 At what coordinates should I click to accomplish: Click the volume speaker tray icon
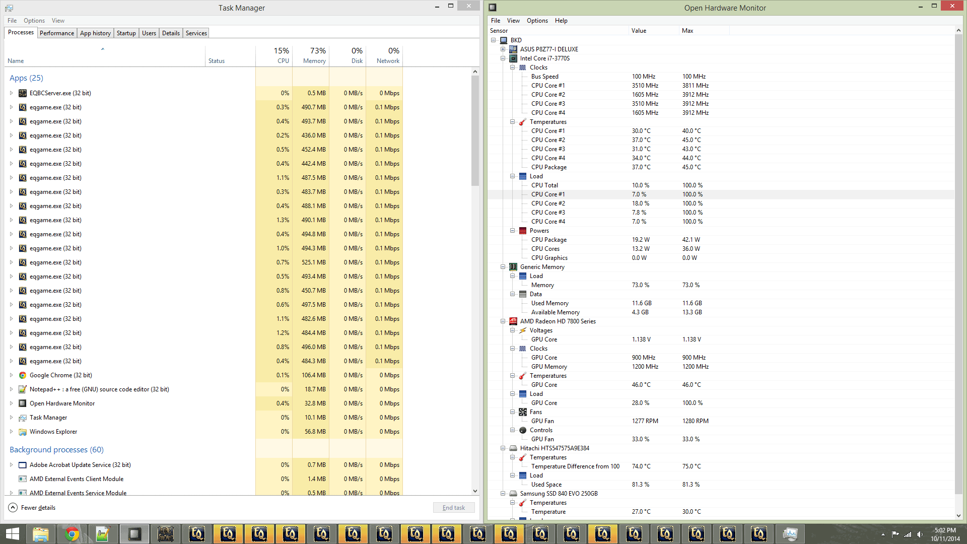920,534
